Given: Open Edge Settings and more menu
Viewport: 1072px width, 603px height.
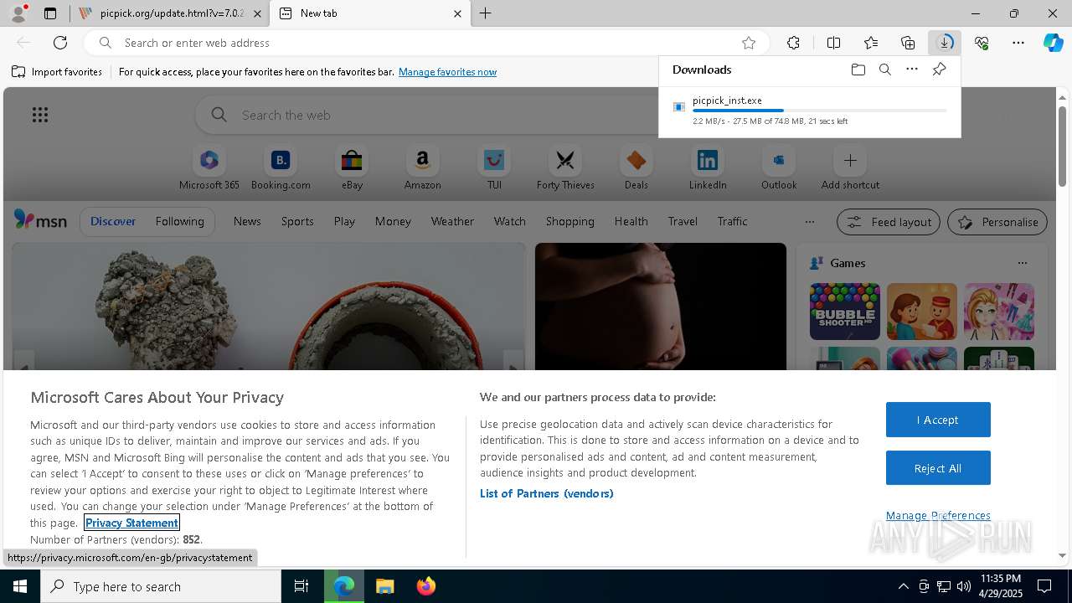Looking at the screenshot, I should pos(1018,43).
